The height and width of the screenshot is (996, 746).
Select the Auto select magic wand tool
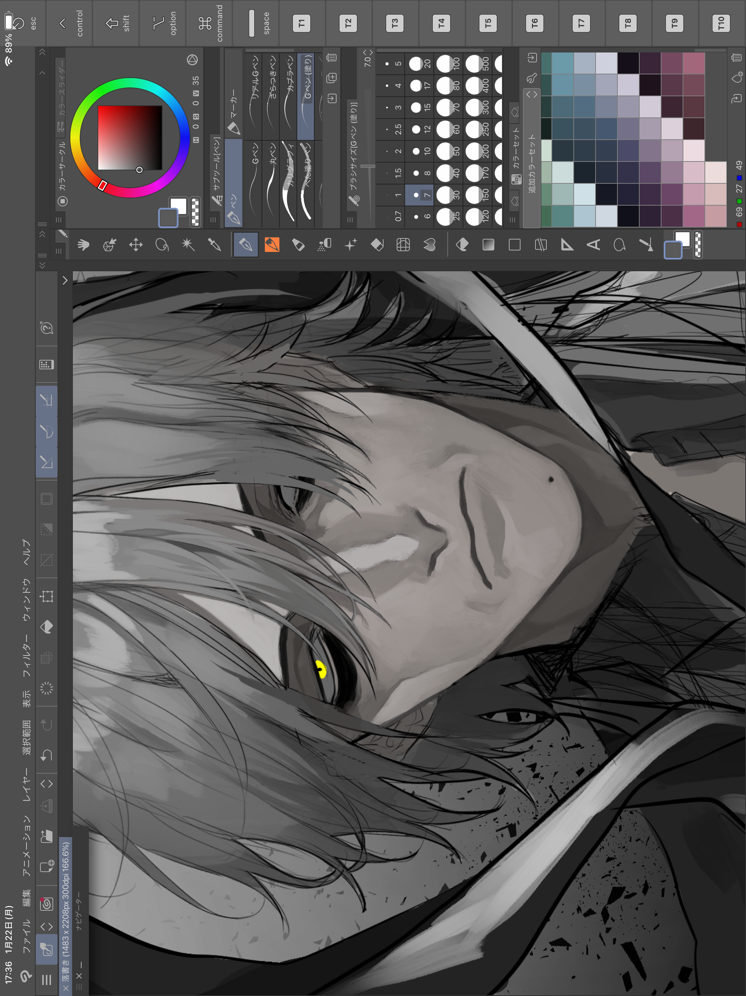click(x=188, y=245)
